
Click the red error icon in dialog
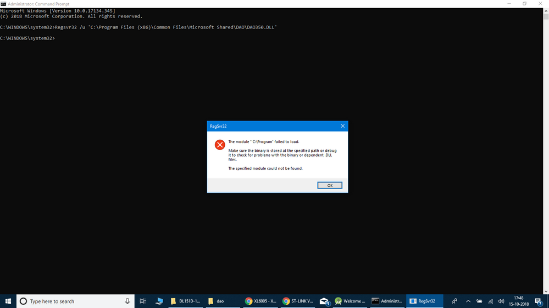[x=220, y=145]
